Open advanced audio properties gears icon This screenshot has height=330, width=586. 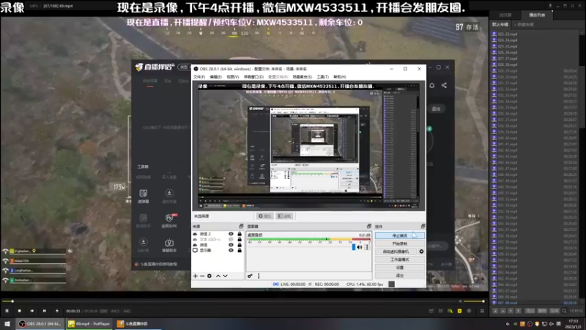250,276
